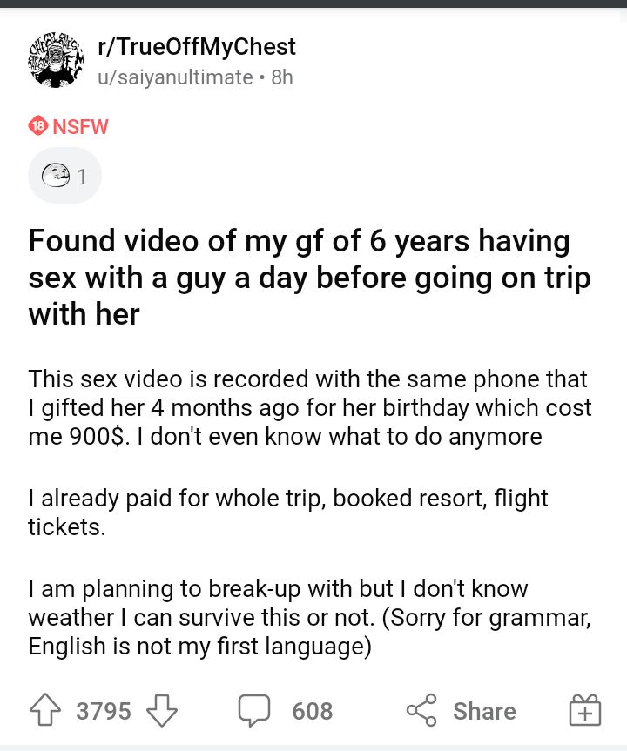Open the post title starting with Found video
627x751 pixels.
(309, 278)
